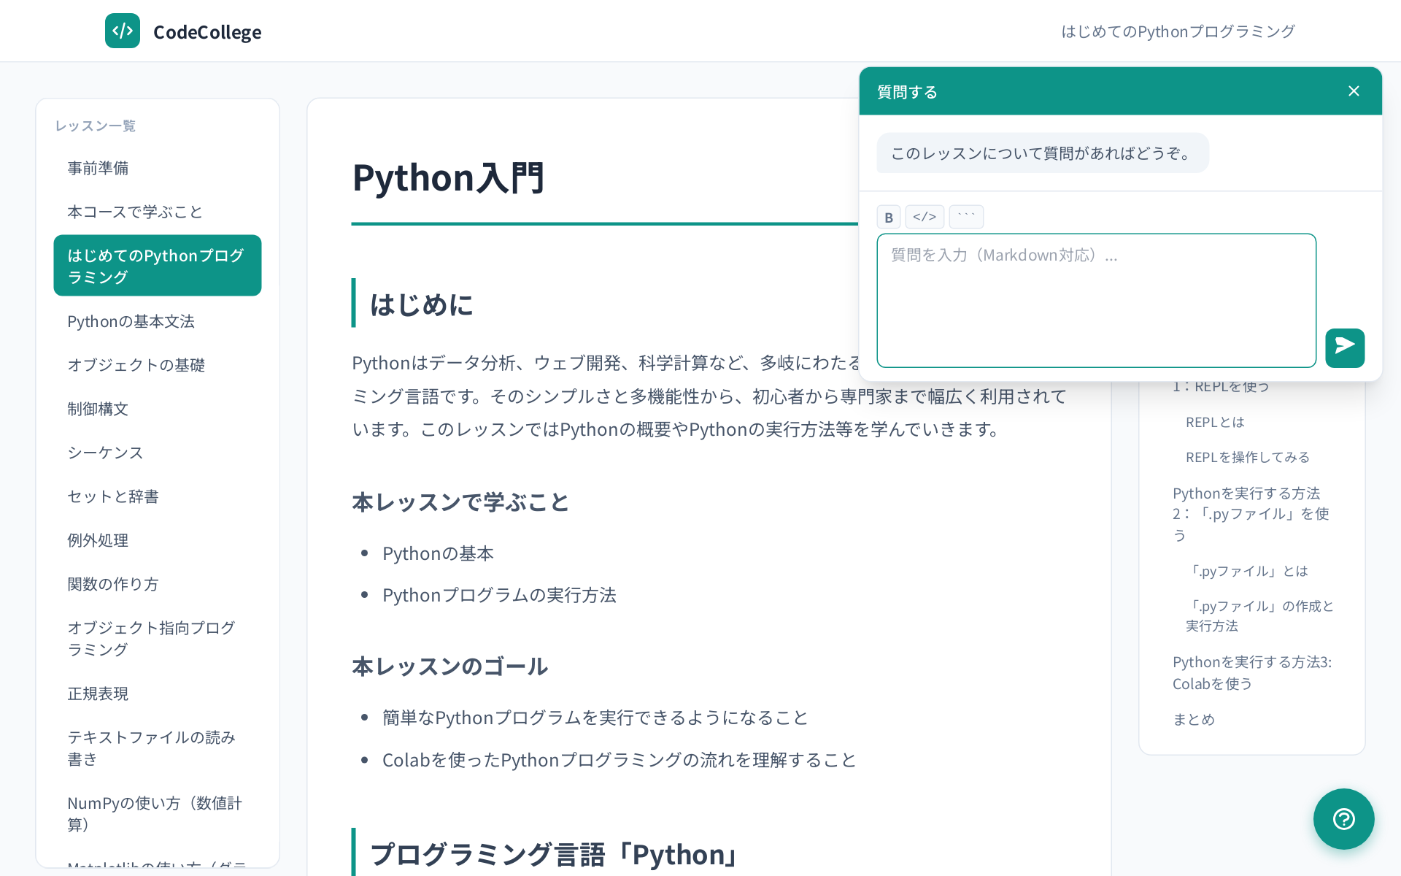Screen dimensions: 1401x876
Task: Jump to Pythonを実行する方法3: Colabを使う
Action: coord(1252,673)
